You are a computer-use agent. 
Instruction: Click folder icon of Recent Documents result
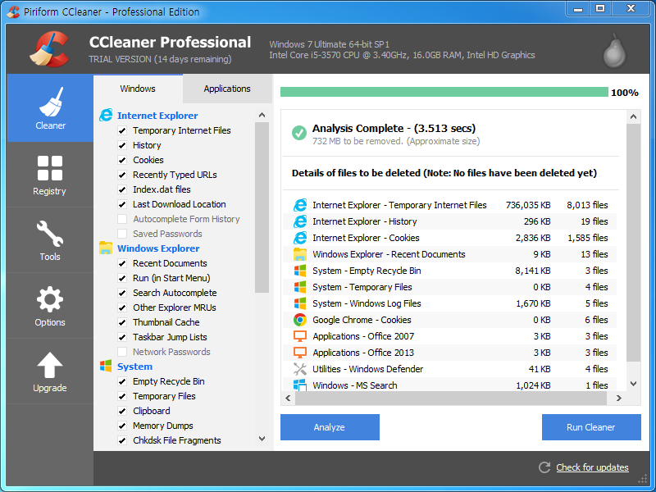point(300,254)
